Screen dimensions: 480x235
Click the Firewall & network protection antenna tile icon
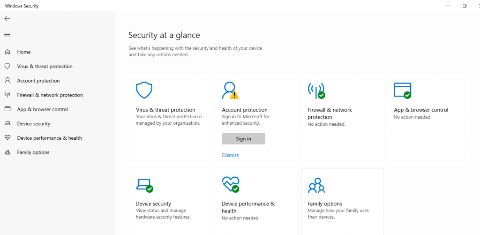tap(316, 91)
